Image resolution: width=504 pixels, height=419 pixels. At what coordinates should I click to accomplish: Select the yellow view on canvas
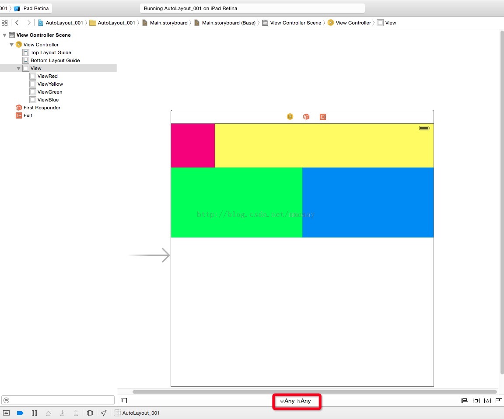324,146
